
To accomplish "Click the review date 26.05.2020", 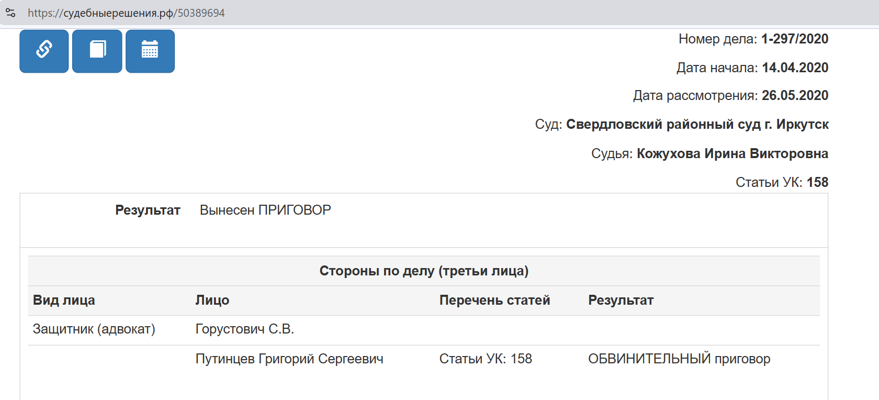I will pos(795,95).
